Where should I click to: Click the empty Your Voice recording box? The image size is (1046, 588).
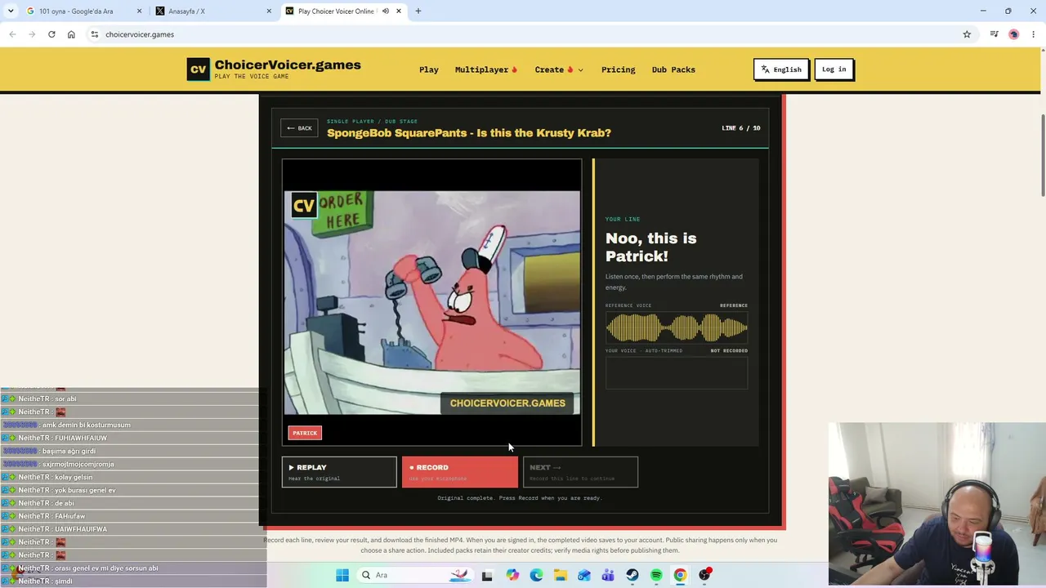click(677, 373)
